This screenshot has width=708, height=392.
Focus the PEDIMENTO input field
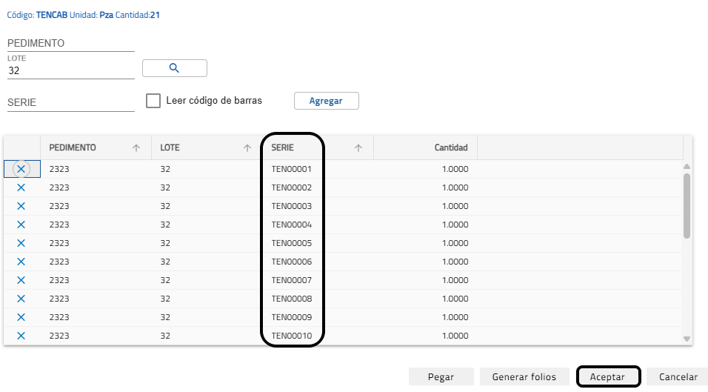71,44
